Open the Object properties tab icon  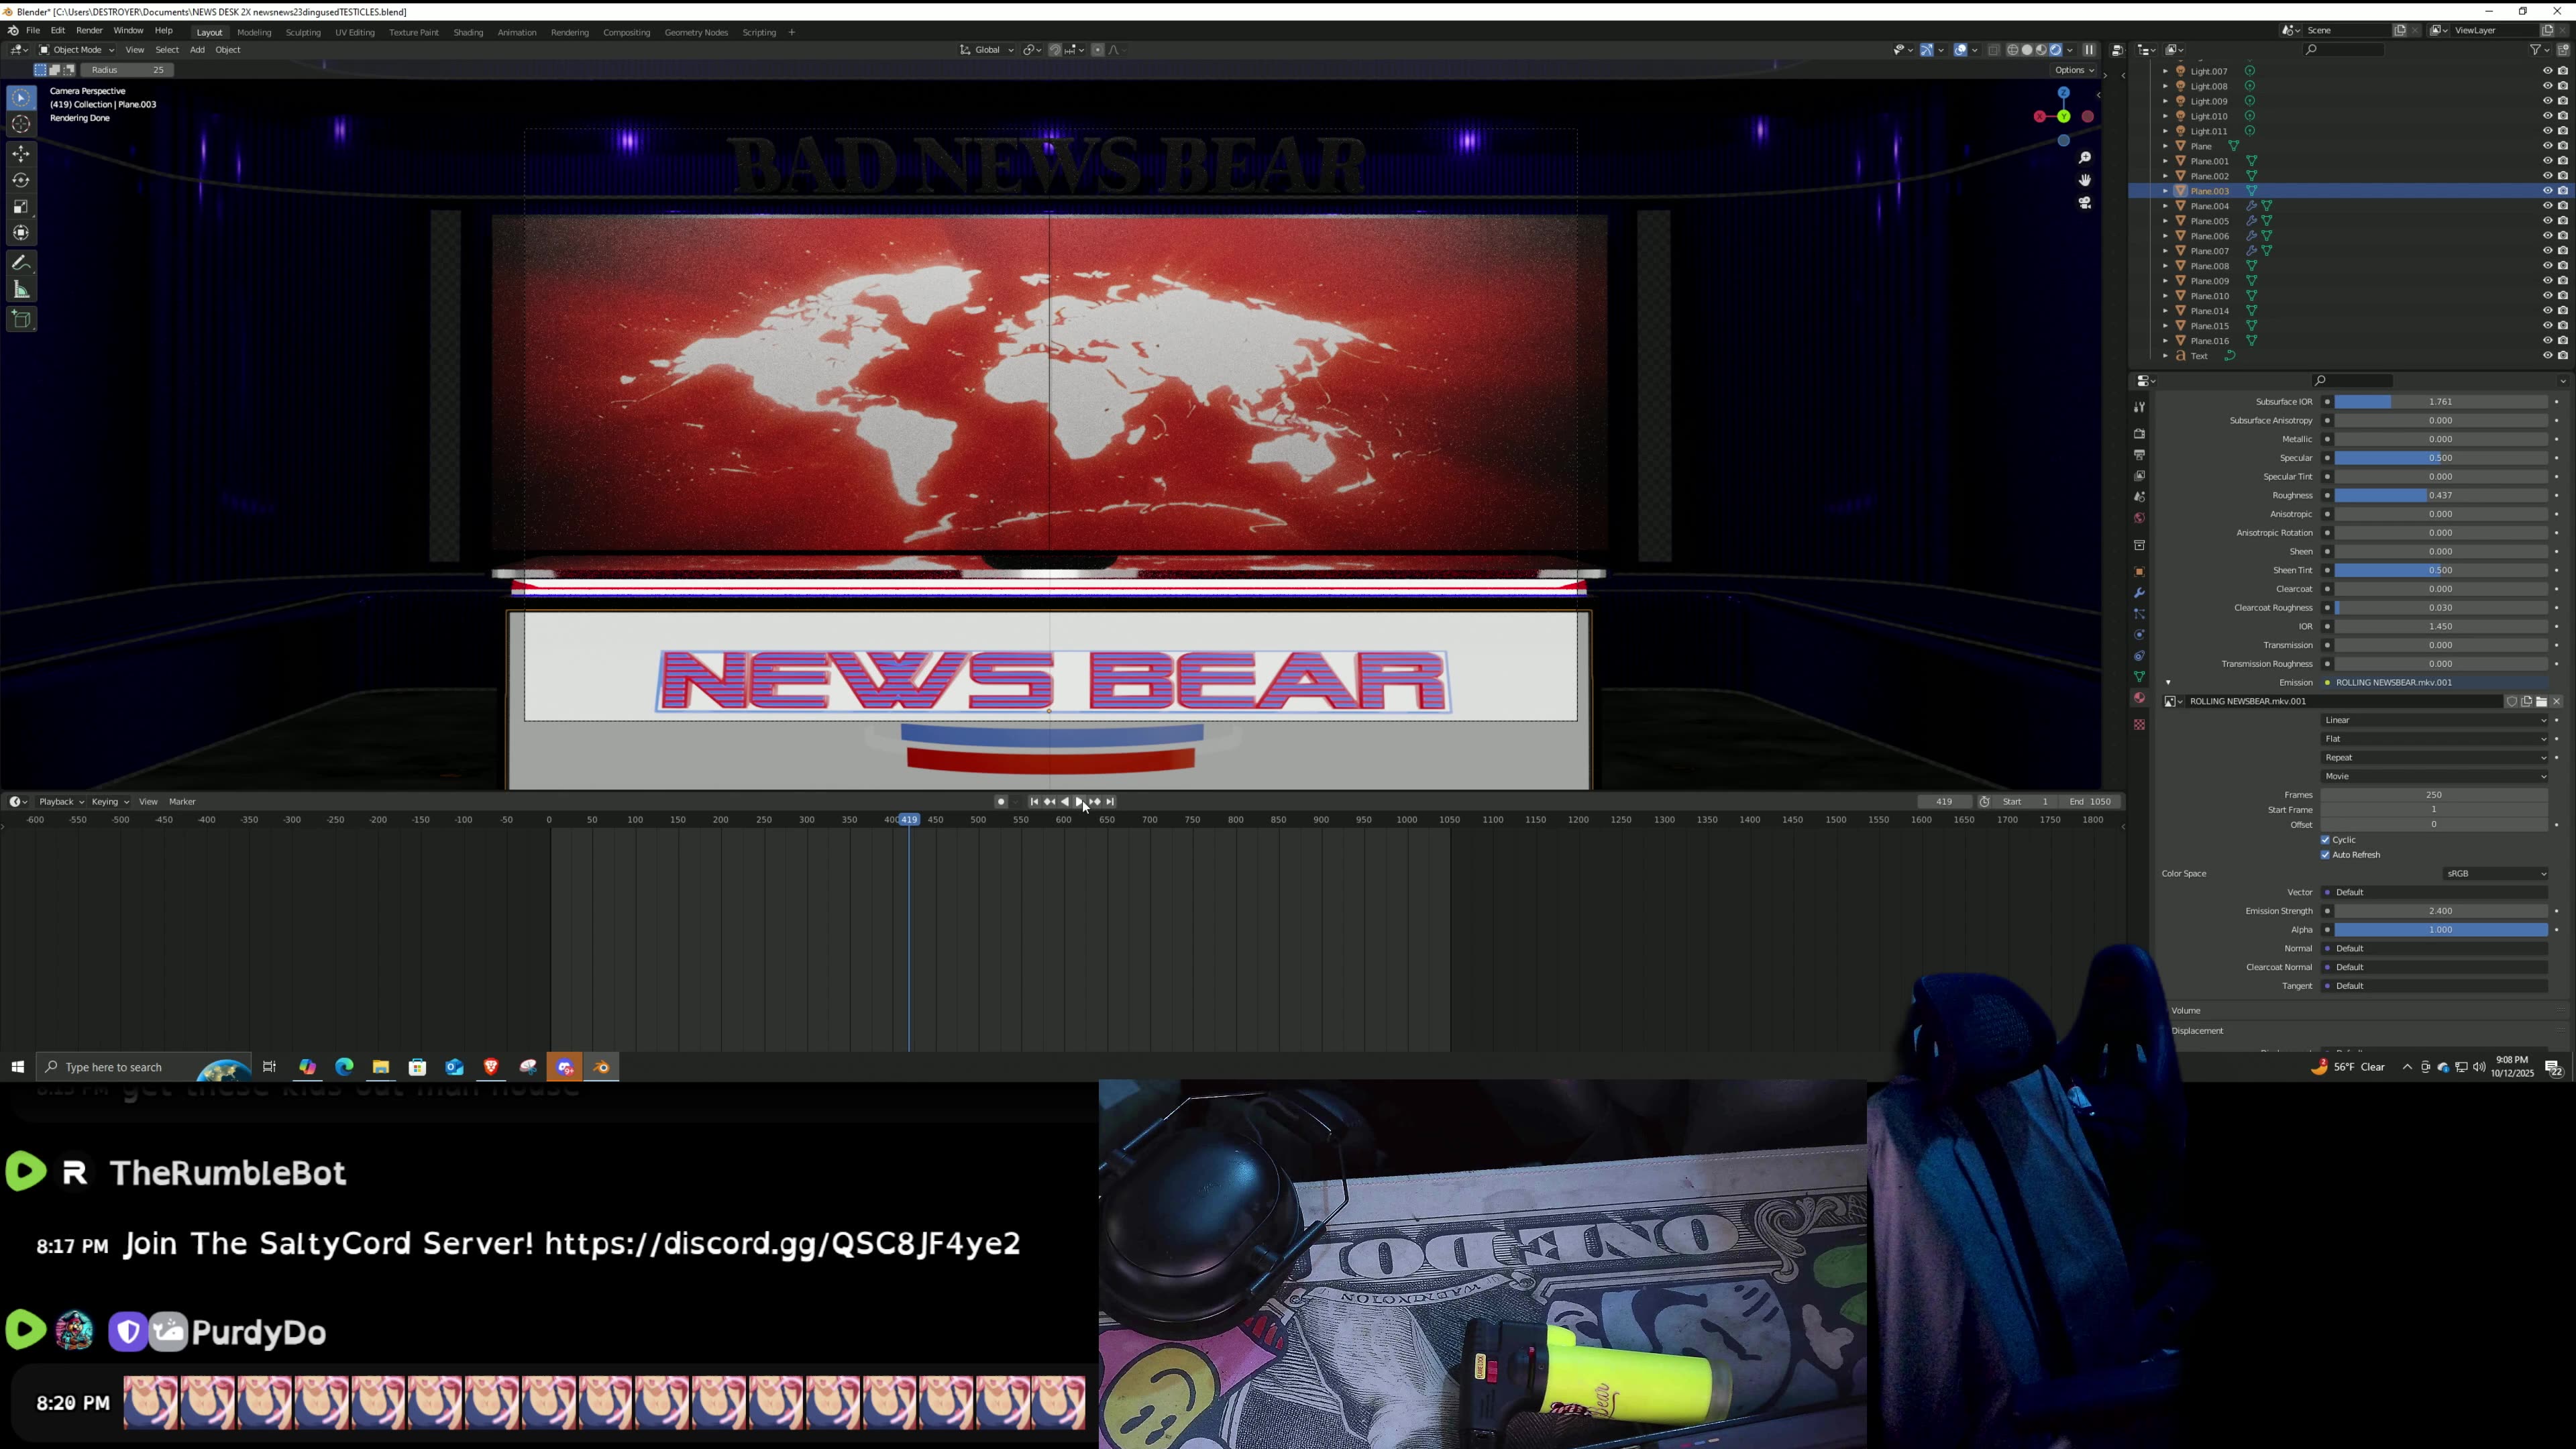[2139, 572]
